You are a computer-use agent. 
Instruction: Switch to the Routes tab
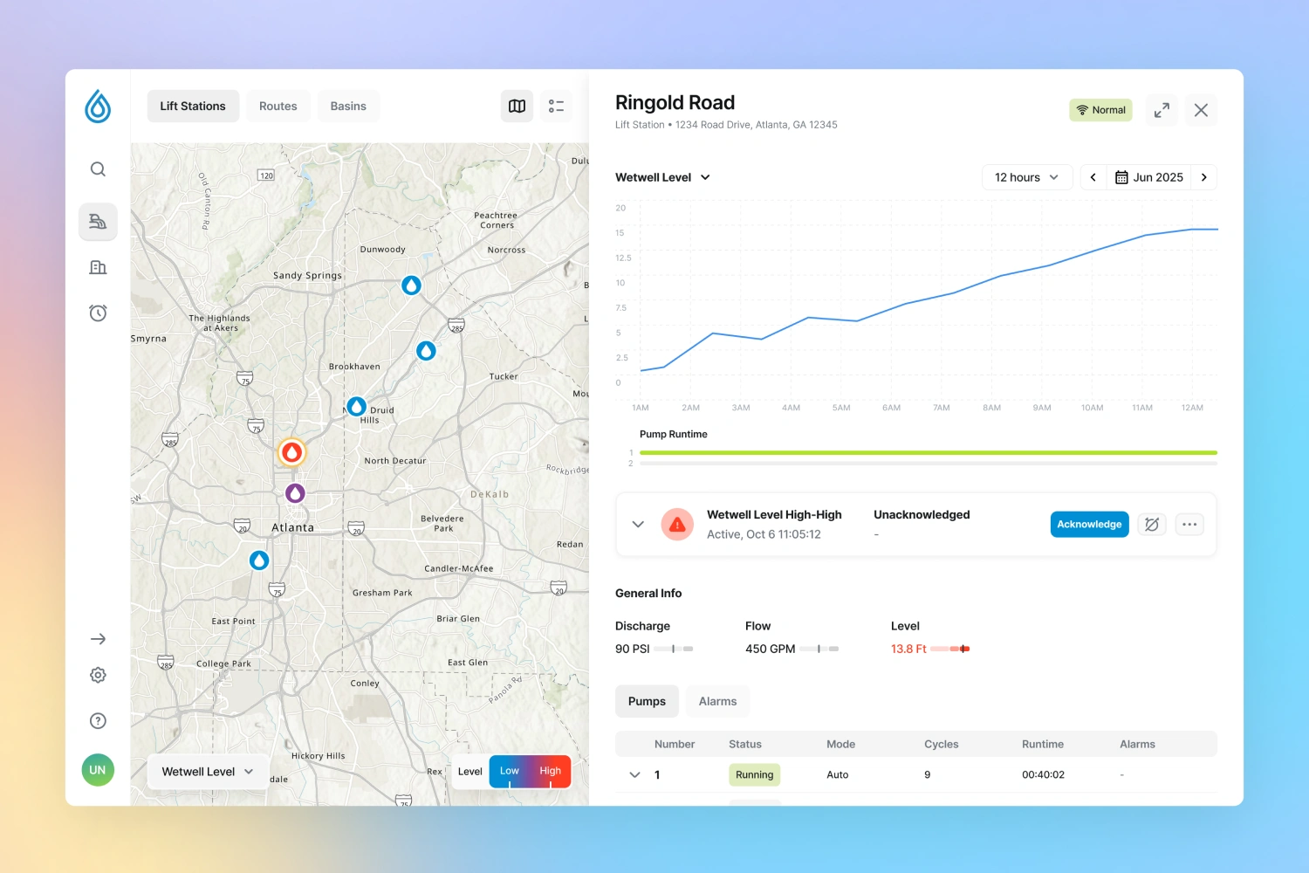pos(278,107)
